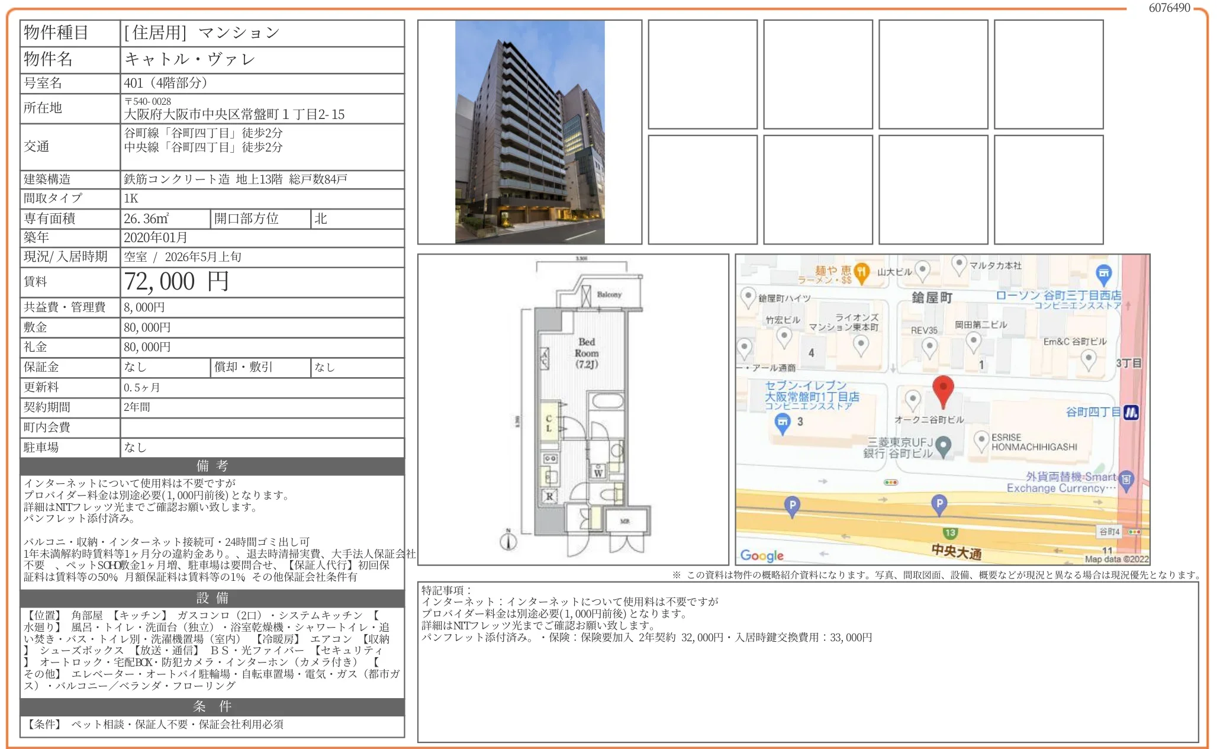This screenshot has height=749, width=1217.
Task: Click the 72,000 円 rent value
Action: pyautogui.click(x=176, y=282)
